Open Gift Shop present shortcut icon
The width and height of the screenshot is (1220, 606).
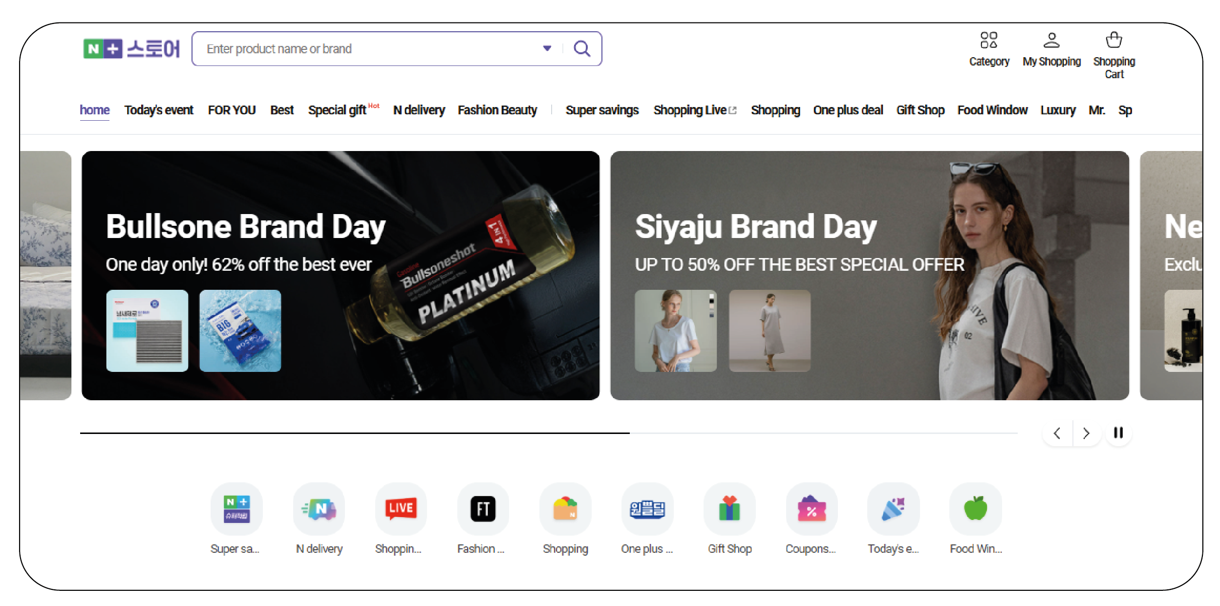pos(729,509)
